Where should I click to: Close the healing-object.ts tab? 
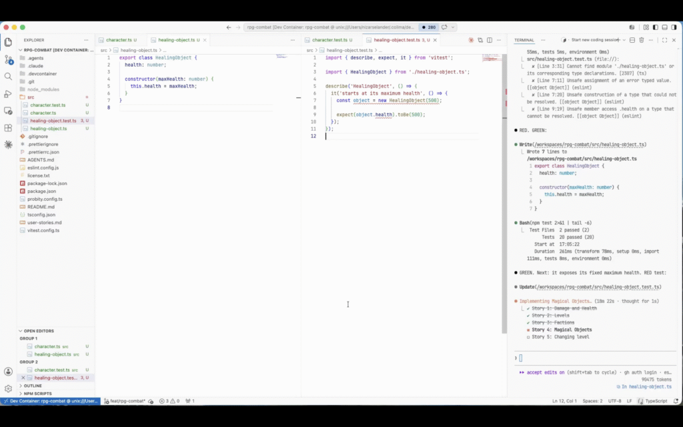pyautogui.click(x=205, y=40)
